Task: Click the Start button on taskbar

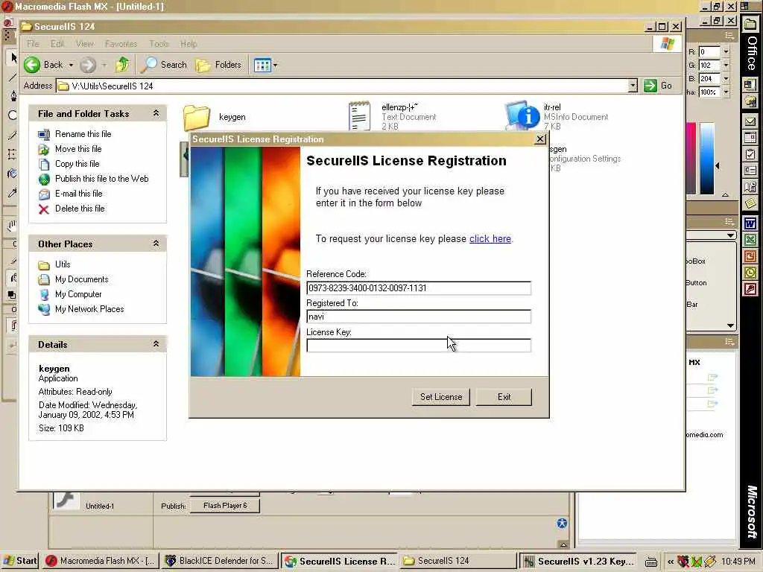Action: coord(19,561)
